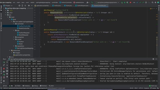This screenshot has height=90, width=160.
Task: Open application.properties in the project tree
Action: click(22, 55)
